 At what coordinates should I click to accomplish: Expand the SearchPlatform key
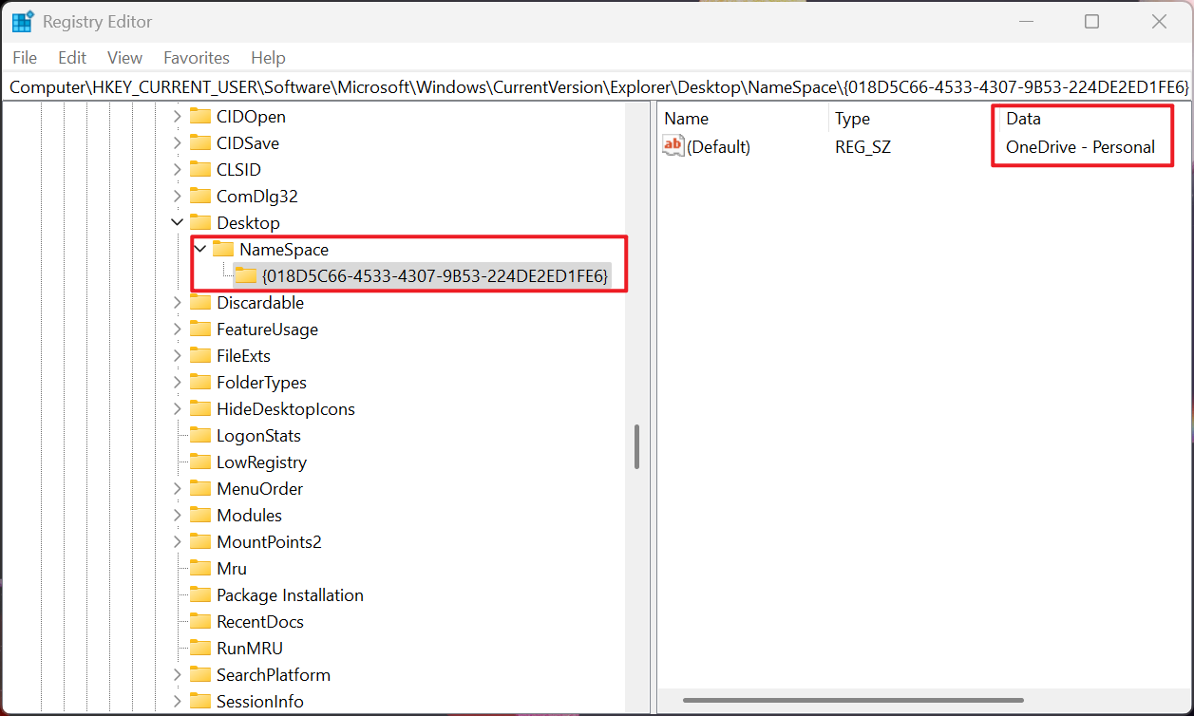177,675
